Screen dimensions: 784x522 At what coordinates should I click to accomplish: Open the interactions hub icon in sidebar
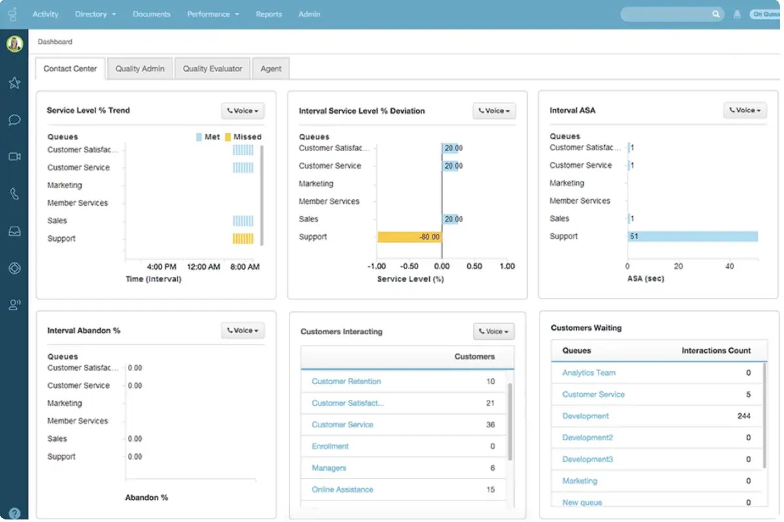coord(14,268)
